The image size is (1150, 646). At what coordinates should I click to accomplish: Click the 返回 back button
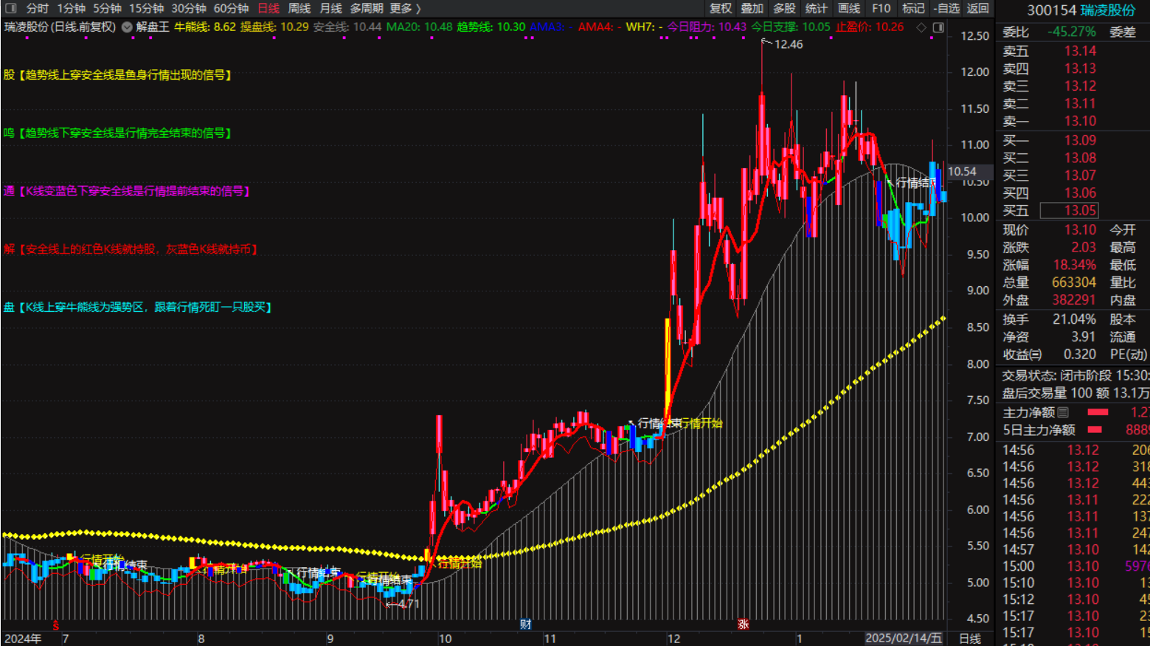tap(977, 8)
